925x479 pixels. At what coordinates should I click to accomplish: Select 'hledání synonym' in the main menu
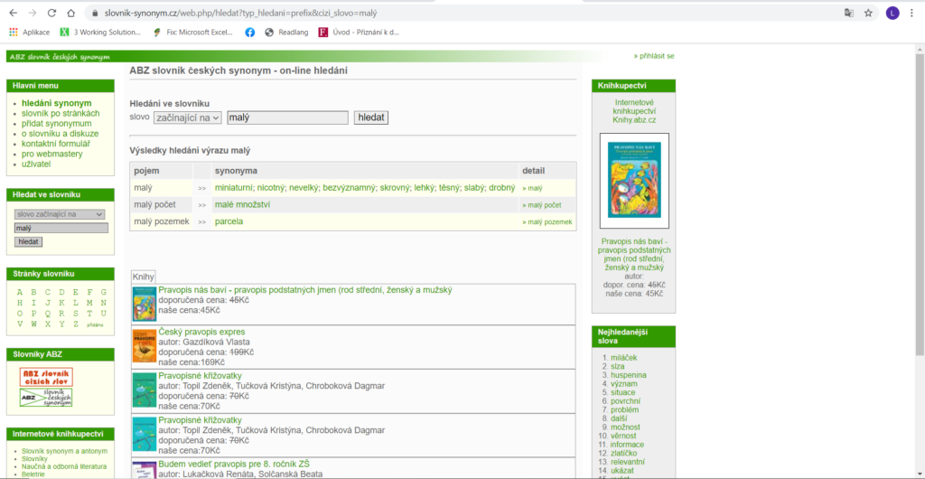point(56,104)
